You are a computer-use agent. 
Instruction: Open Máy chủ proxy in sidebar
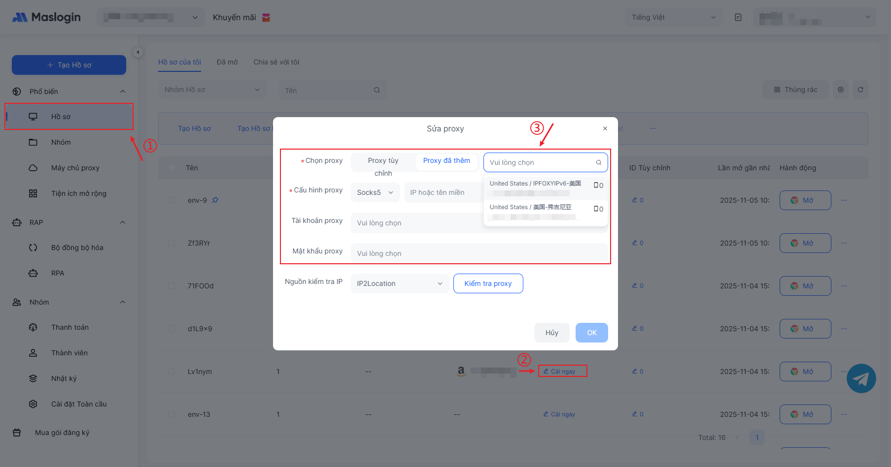[75, 168]
